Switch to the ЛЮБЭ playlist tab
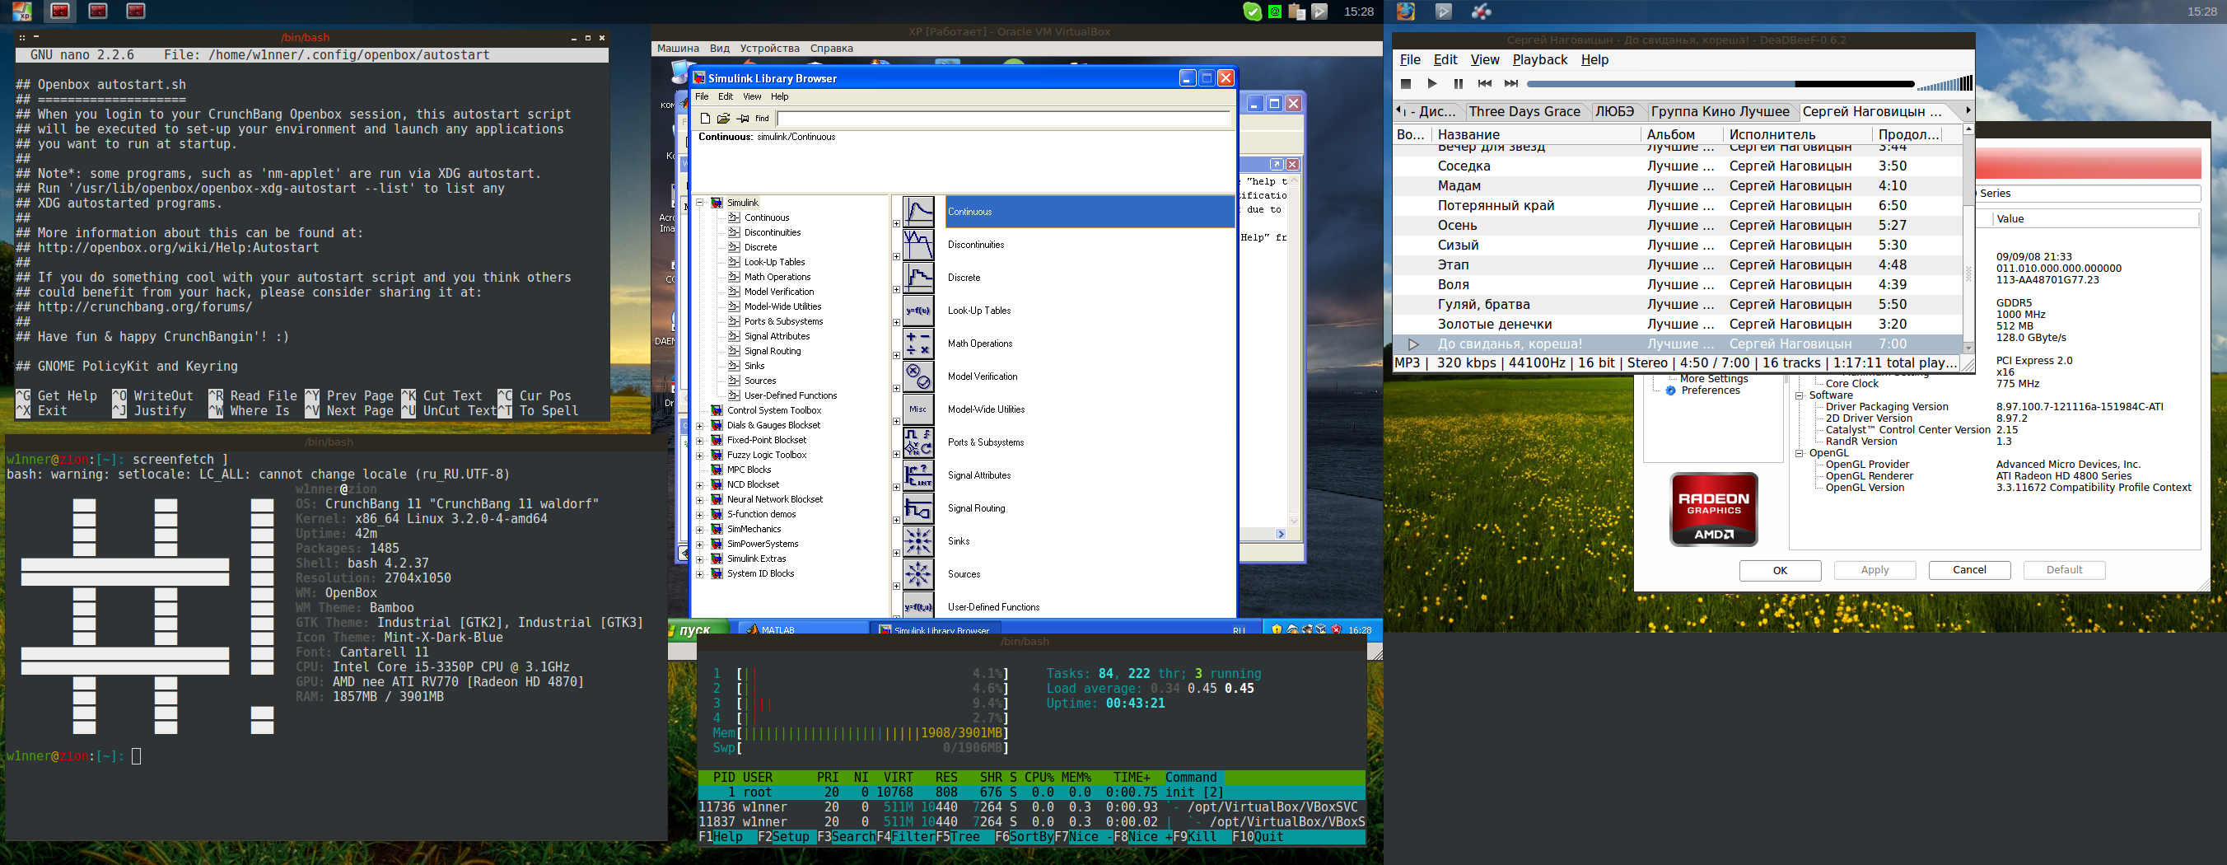Screen dimensions: 2227x865 point(1615,111)
